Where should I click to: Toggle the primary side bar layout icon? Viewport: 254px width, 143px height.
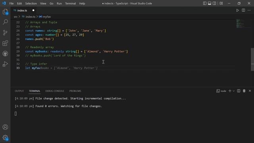pyautogui.click(x=205, y=4)
